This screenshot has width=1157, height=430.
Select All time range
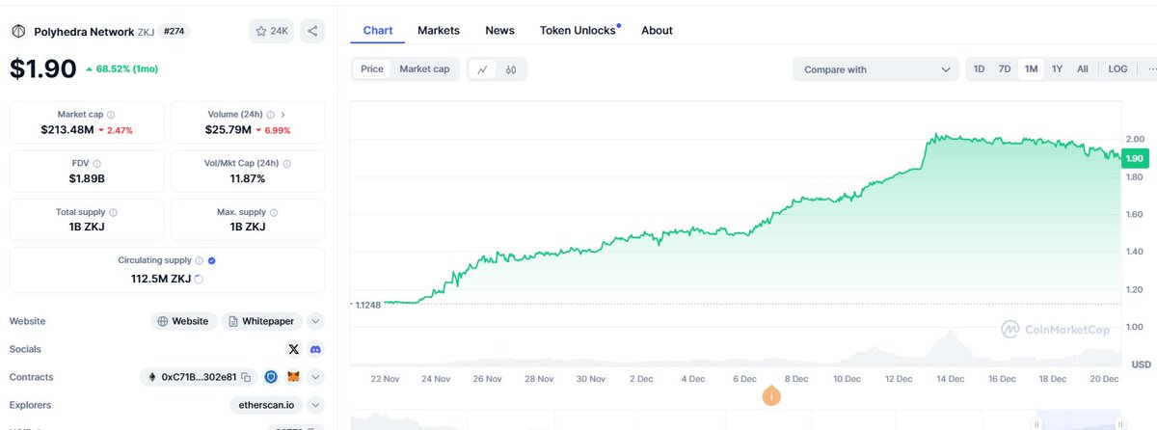(1083, 69)
